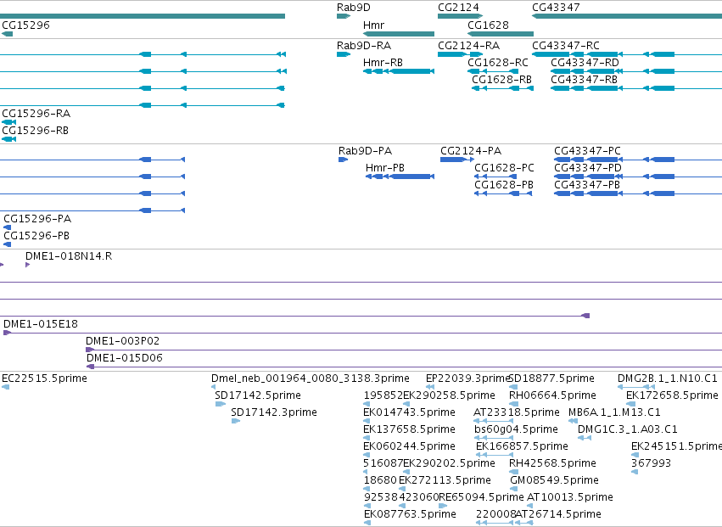
Task: Click EST AT26714.5prime
Action: point(558,515)
